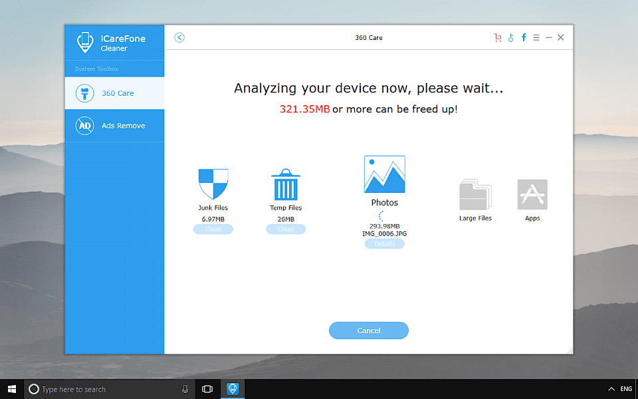This screenshot has width=638, height=399.
Task: Click the Large Files folder icon
Action: point(475,195)
